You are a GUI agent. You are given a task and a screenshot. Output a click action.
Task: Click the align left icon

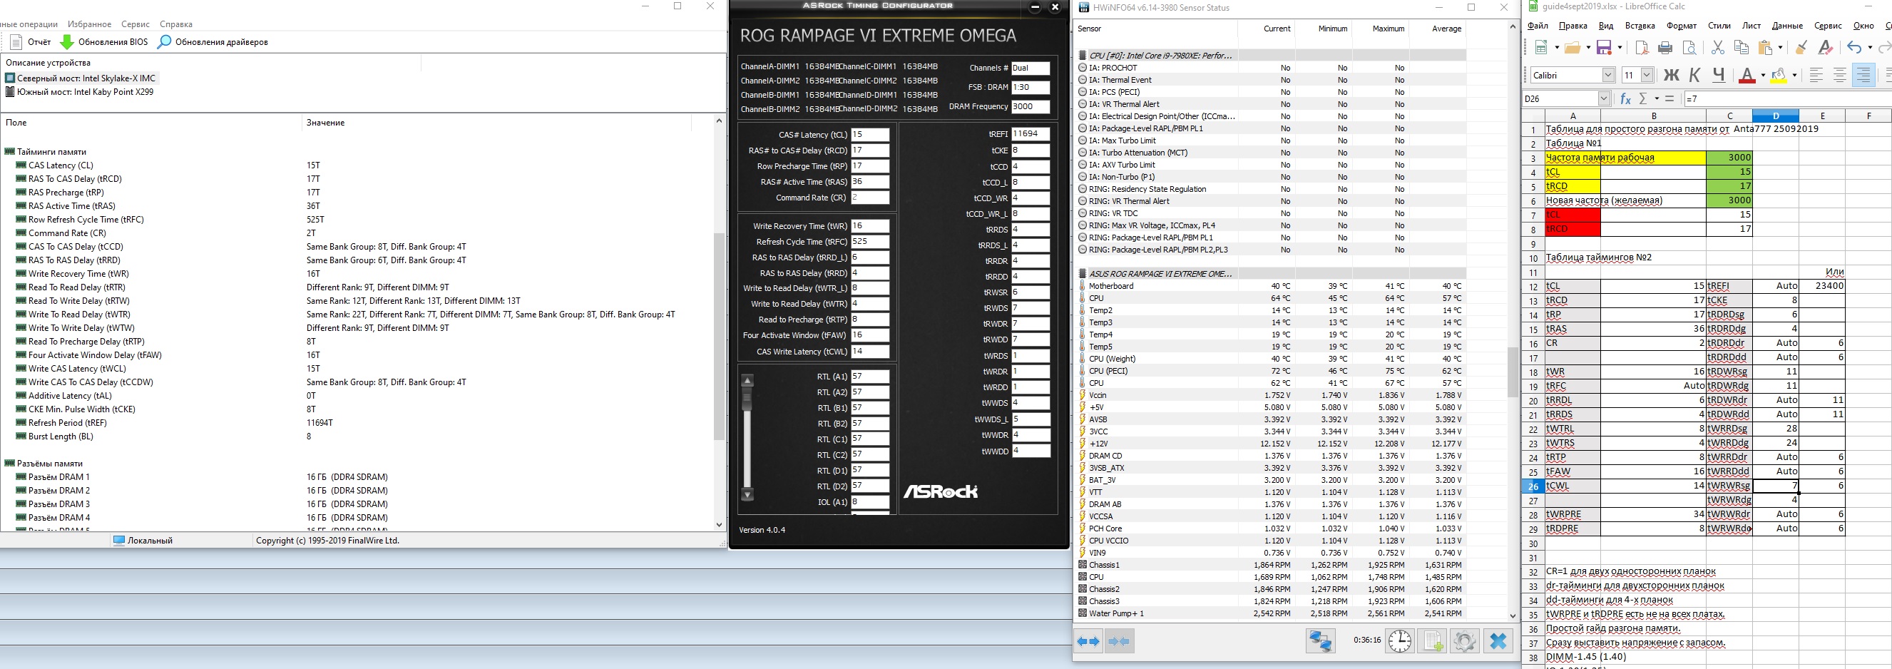click(x=1816, y=75)
